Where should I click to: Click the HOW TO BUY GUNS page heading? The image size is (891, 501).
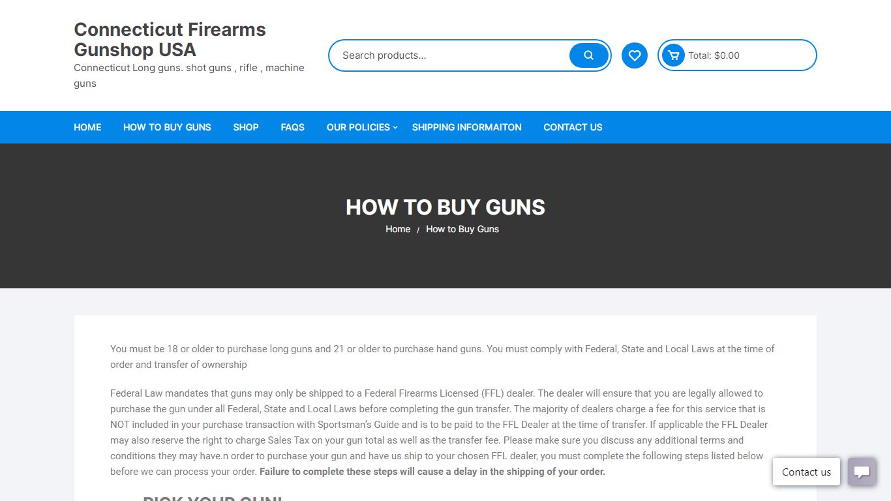point(445,207)
